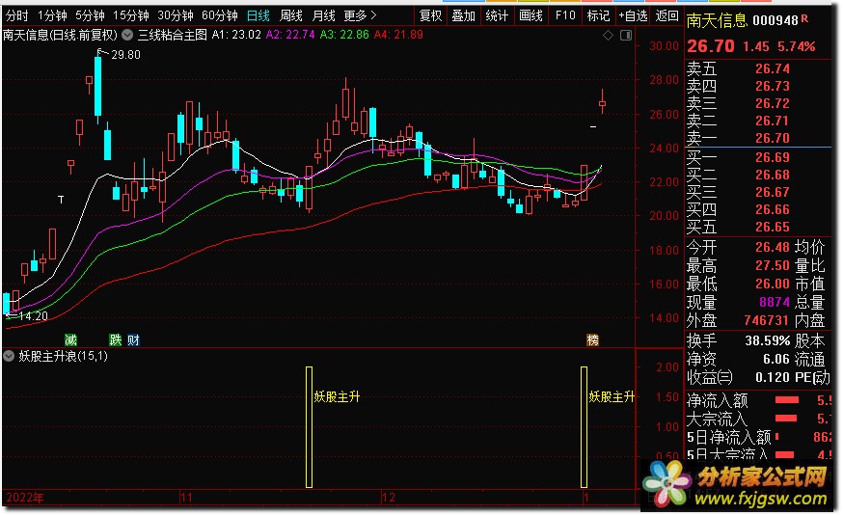843x515 pixels.
Task: Switch to 15分钟 period
Action: (x=130, y=15)
